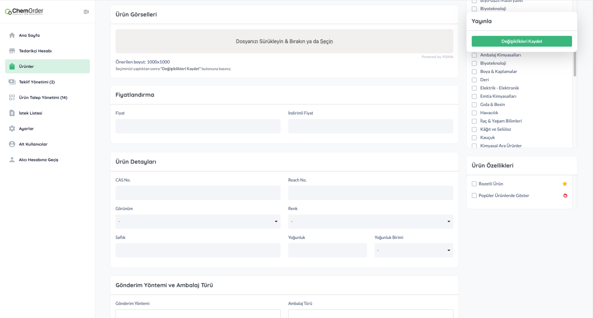Viewport: 593px width, 318px height.
Task: Click the home icon beside Ana Sayfa
Action: click(12, 35)
